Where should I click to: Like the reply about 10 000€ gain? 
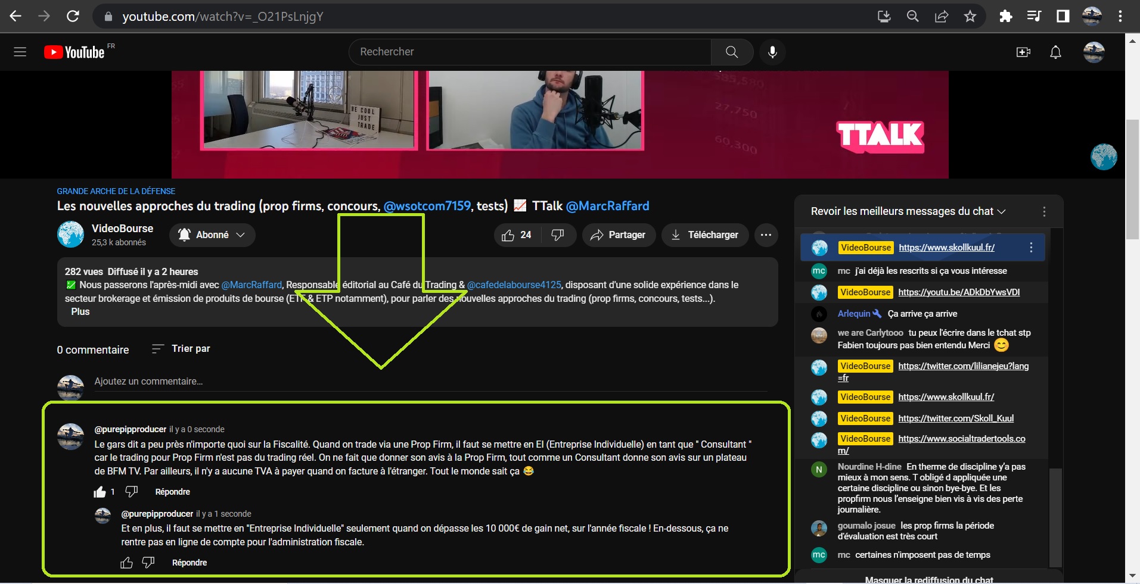[126, 563]
